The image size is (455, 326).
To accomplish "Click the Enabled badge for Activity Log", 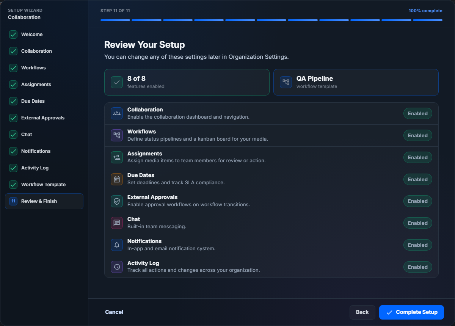I will [x=417, y=267].
